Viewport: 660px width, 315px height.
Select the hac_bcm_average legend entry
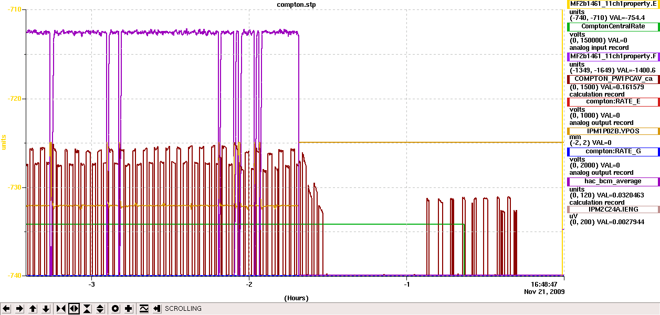point(613,181)
